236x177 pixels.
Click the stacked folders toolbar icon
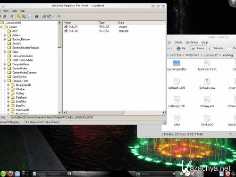(x=24, y=16)
